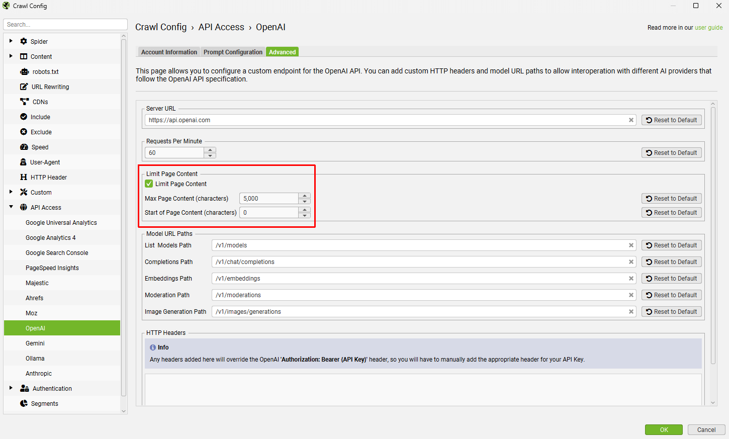Clear the Moderation Path field
The height and width of the screenshot is (439, 729).
click(x=631, y=295)
